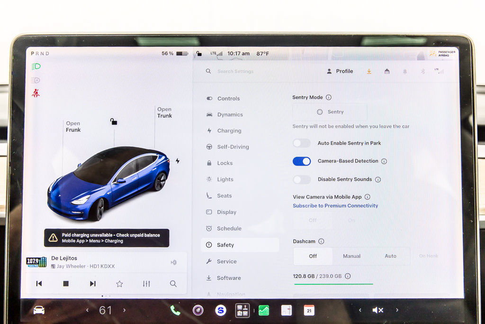Increase cabin temperature with right chevron
This screenshot has height=324, width=485.
125,310
